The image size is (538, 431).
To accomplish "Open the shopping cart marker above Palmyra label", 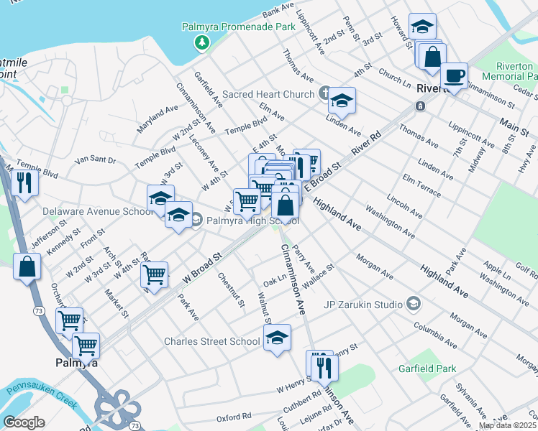I will coord(86,348).
